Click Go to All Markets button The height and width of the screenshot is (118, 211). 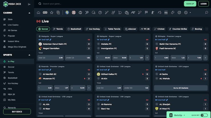[181, 88]
